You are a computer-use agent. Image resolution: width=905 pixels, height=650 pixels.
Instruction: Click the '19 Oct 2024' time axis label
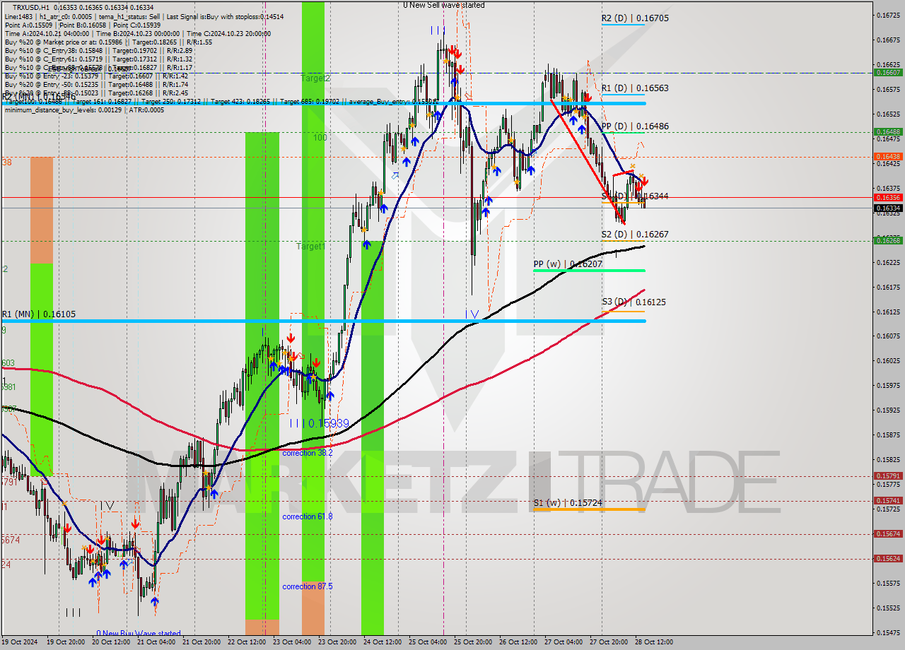[x=20, y=642]
